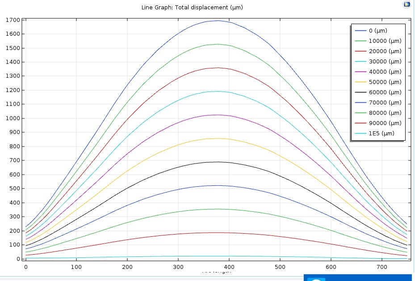This screenshot has width=415, height=281.
Task: Select the "0 (µm)" legend entry
Action: [377, 31]
